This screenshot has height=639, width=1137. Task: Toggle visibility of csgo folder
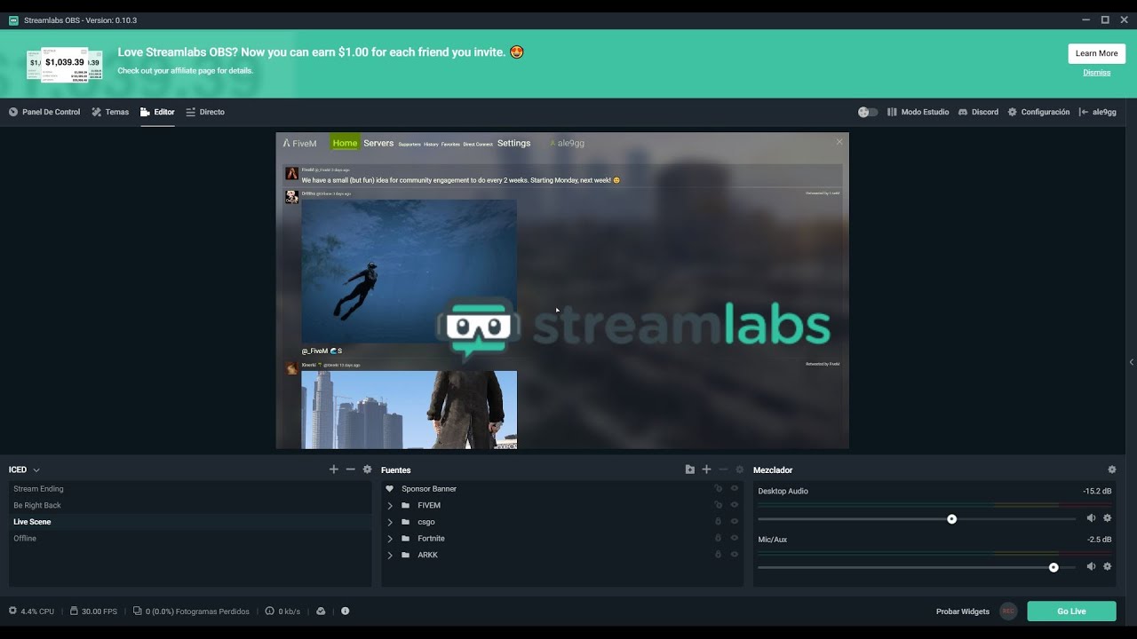735,522
